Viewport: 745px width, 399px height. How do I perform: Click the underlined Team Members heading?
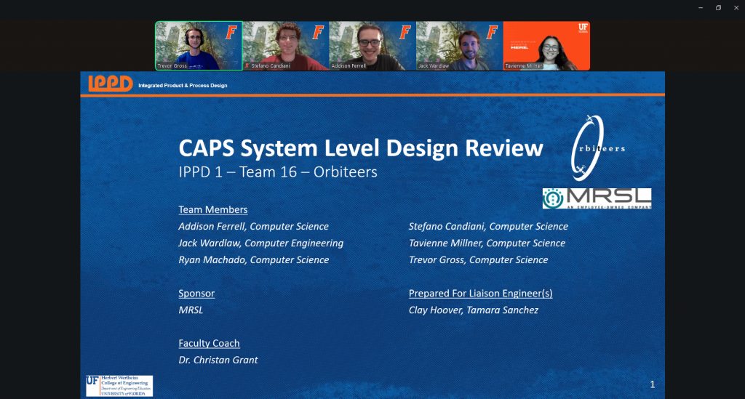(x=212, y=209)
